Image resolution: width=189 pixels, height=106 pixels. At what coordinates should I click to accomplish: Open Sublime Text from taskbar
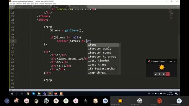[50, 94]
